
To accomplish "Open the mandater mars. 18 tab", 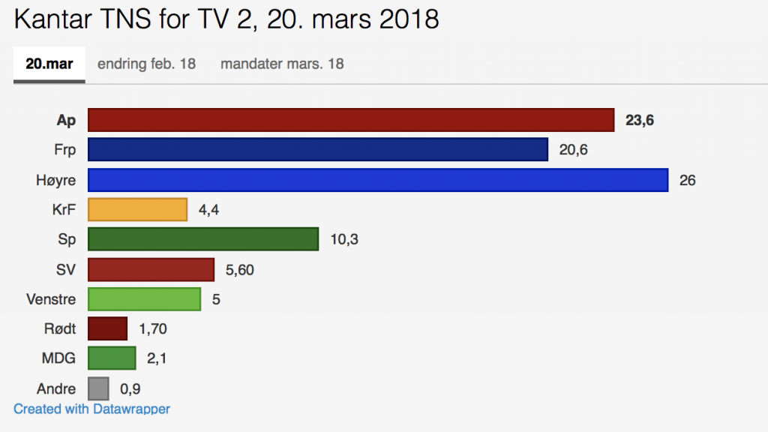I will coord(282,64).
